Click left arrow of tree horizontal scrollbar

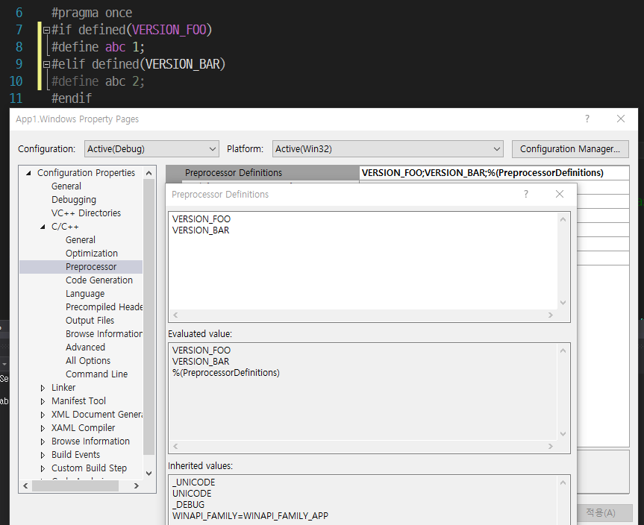click(26, 486)
